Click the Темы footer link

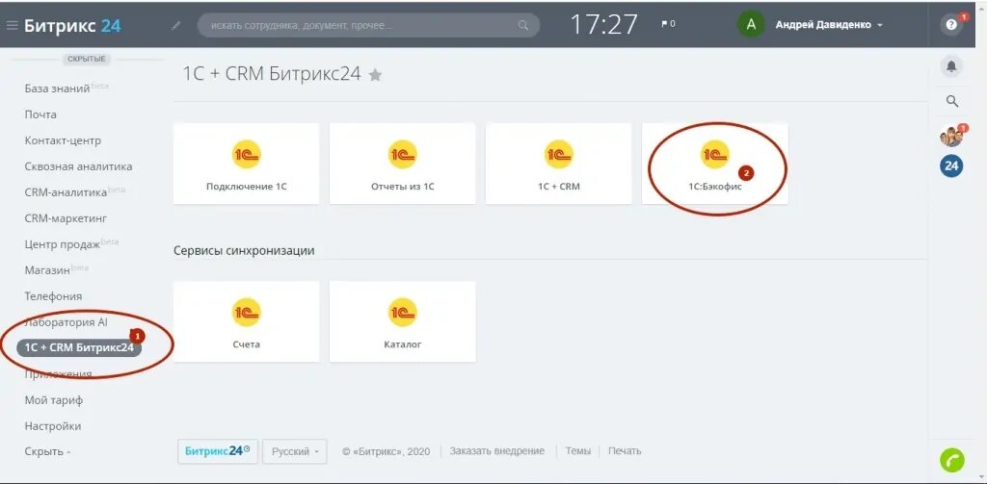pos(578,450)
